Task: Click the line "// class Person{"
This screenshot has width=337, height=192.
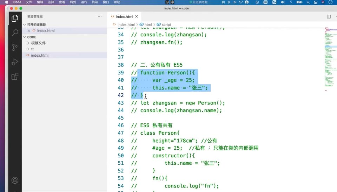Action: pyautogui.click(x=155, y=133)
